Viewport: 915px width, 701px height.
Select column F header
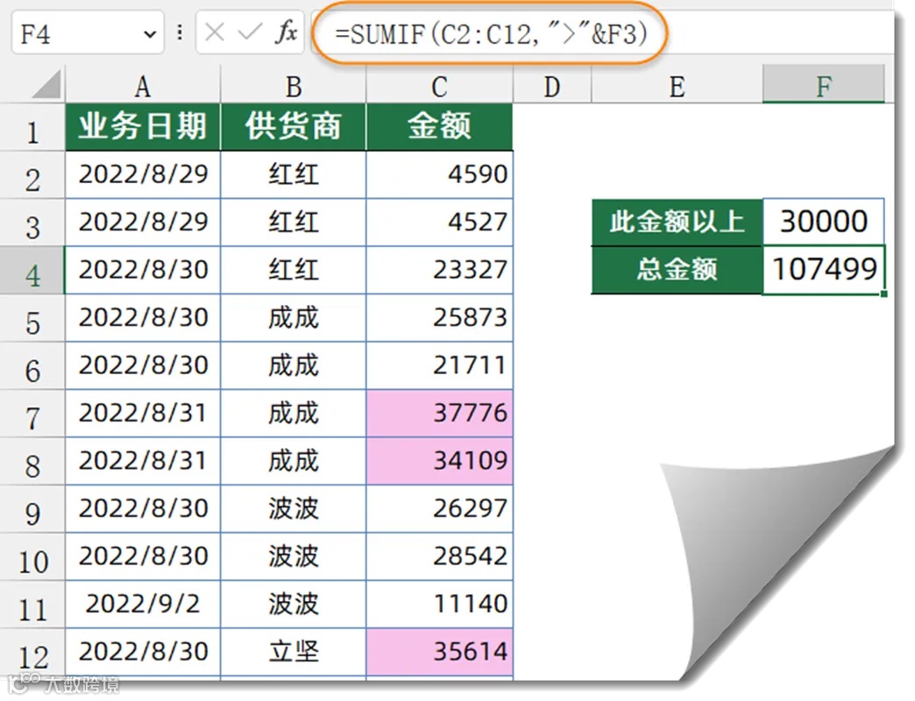823,85
